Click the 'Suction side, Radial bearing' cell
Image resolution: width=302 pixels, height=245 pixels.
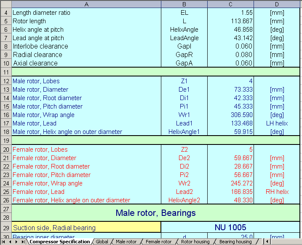coord(86,228)
